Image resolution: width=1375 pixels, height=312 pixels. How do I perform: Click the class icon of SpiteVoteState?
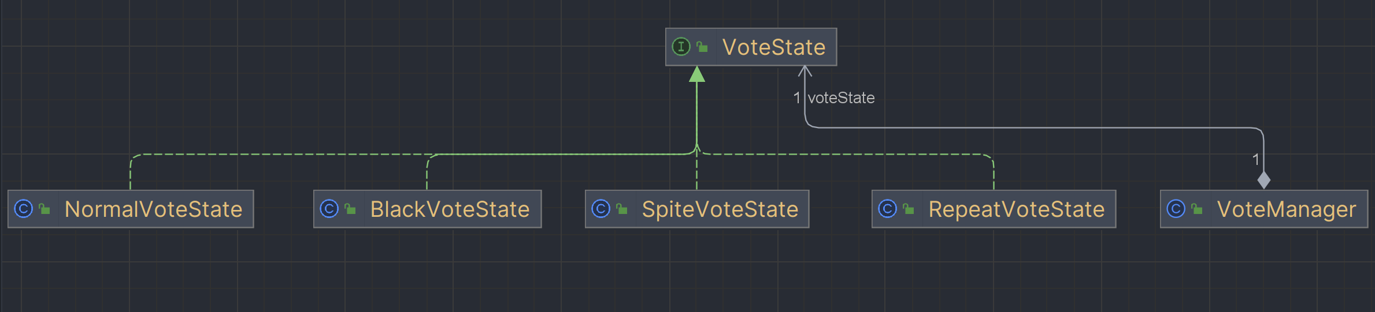(601, 209)
